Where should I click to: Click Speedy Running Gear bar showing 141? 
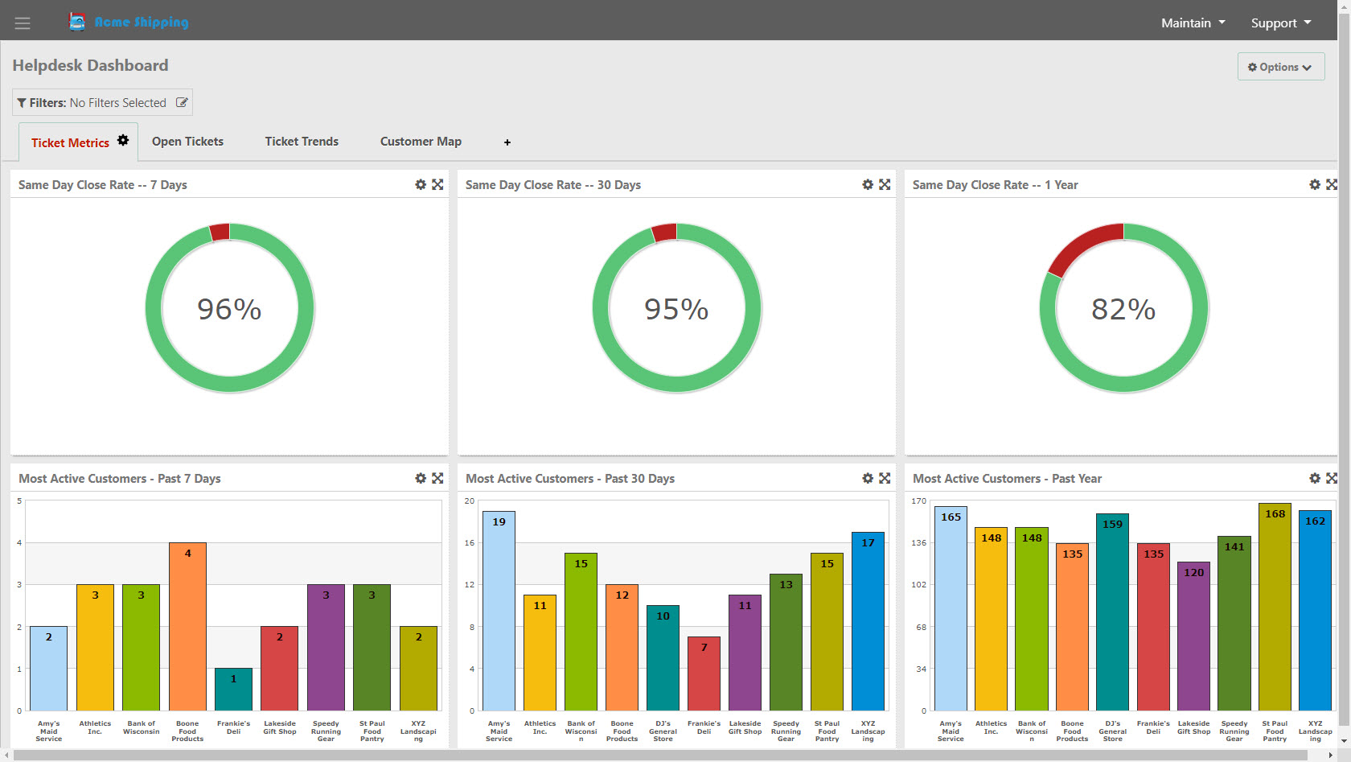tap(1234, 624)
